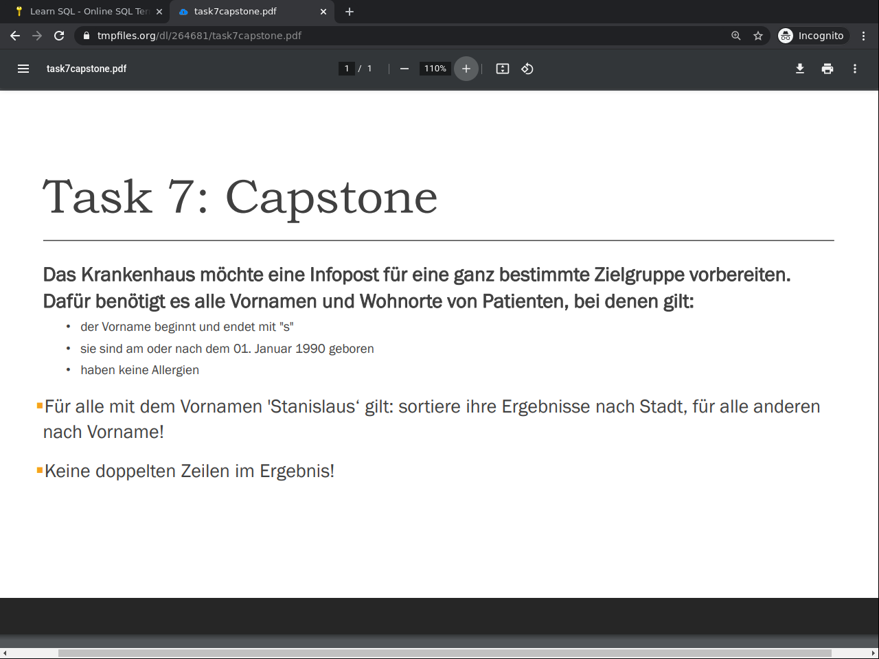
Task: Reload the current page
Action: 59,36
